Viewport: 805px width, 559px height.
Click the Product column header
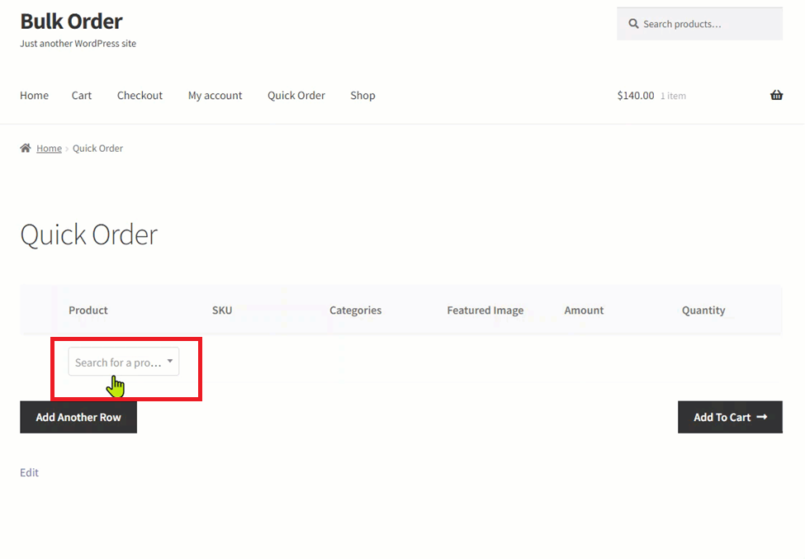[x=88, y=310]
